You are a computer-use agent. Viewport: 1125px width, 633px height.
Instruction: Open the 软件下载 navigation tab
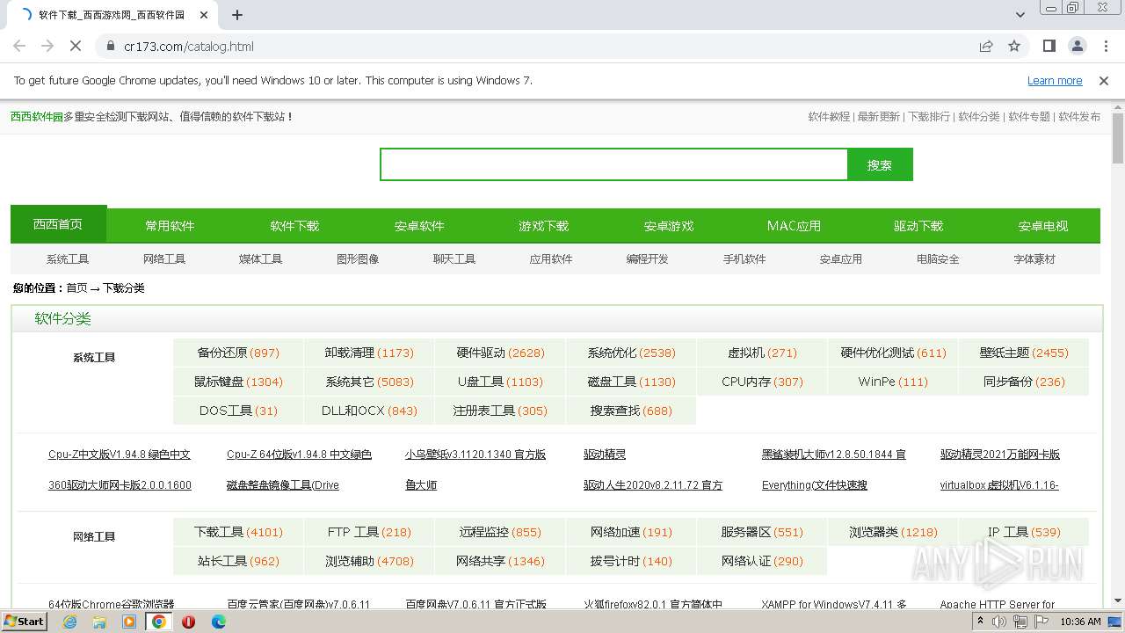(294, 226)
